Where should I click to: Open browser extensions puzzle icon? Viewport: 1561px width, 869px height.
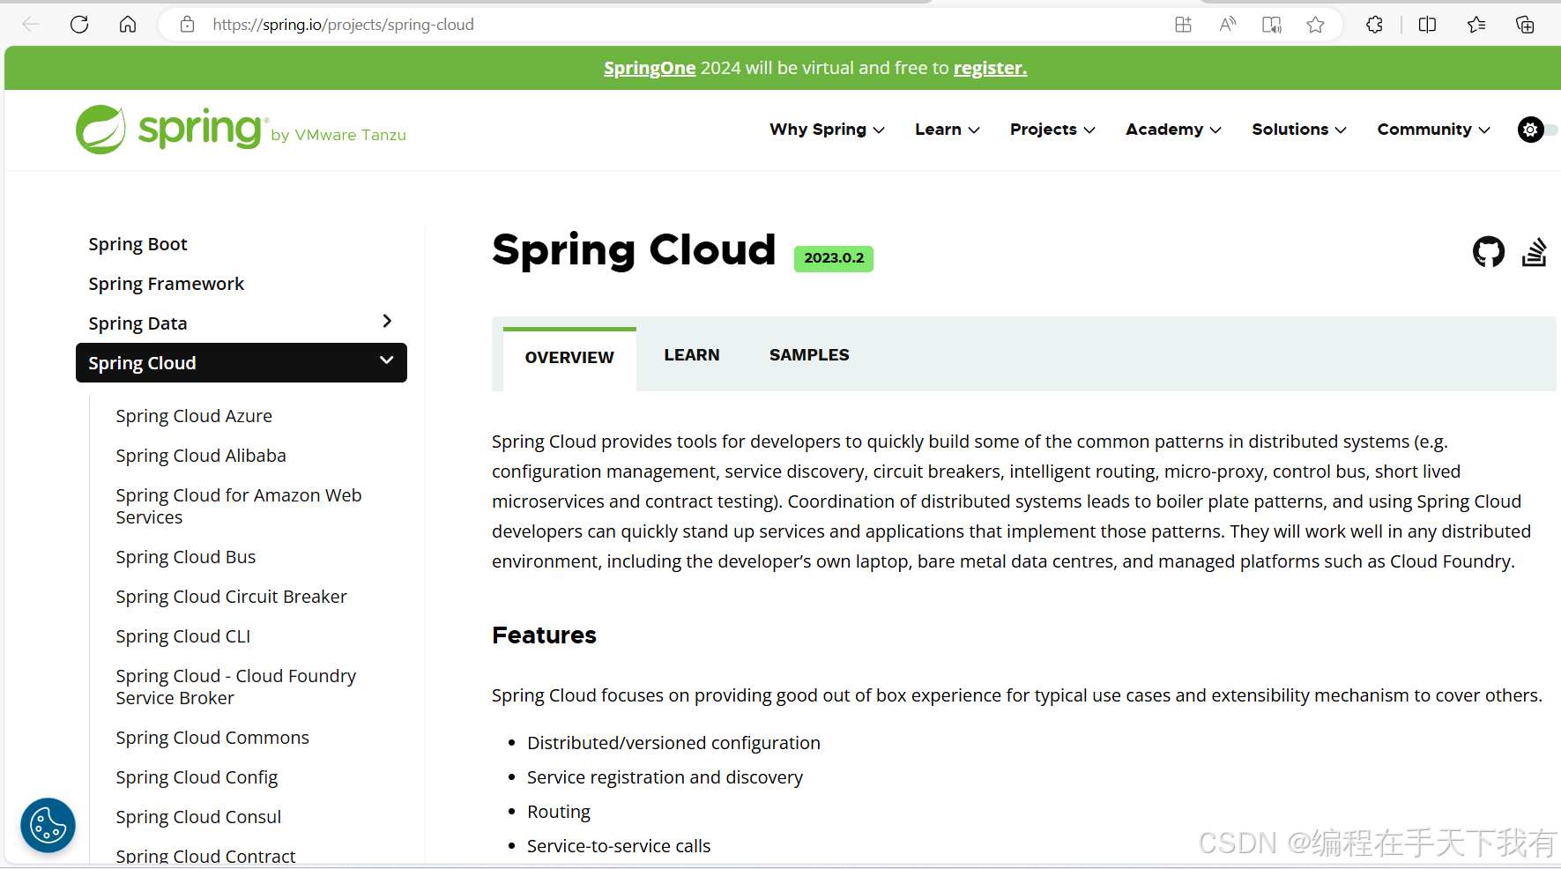[x=1374, y=25]
